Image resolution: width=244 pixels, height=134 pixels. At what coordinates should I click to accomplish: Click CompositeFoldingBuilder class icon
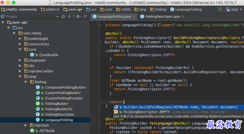coord(38,87)
